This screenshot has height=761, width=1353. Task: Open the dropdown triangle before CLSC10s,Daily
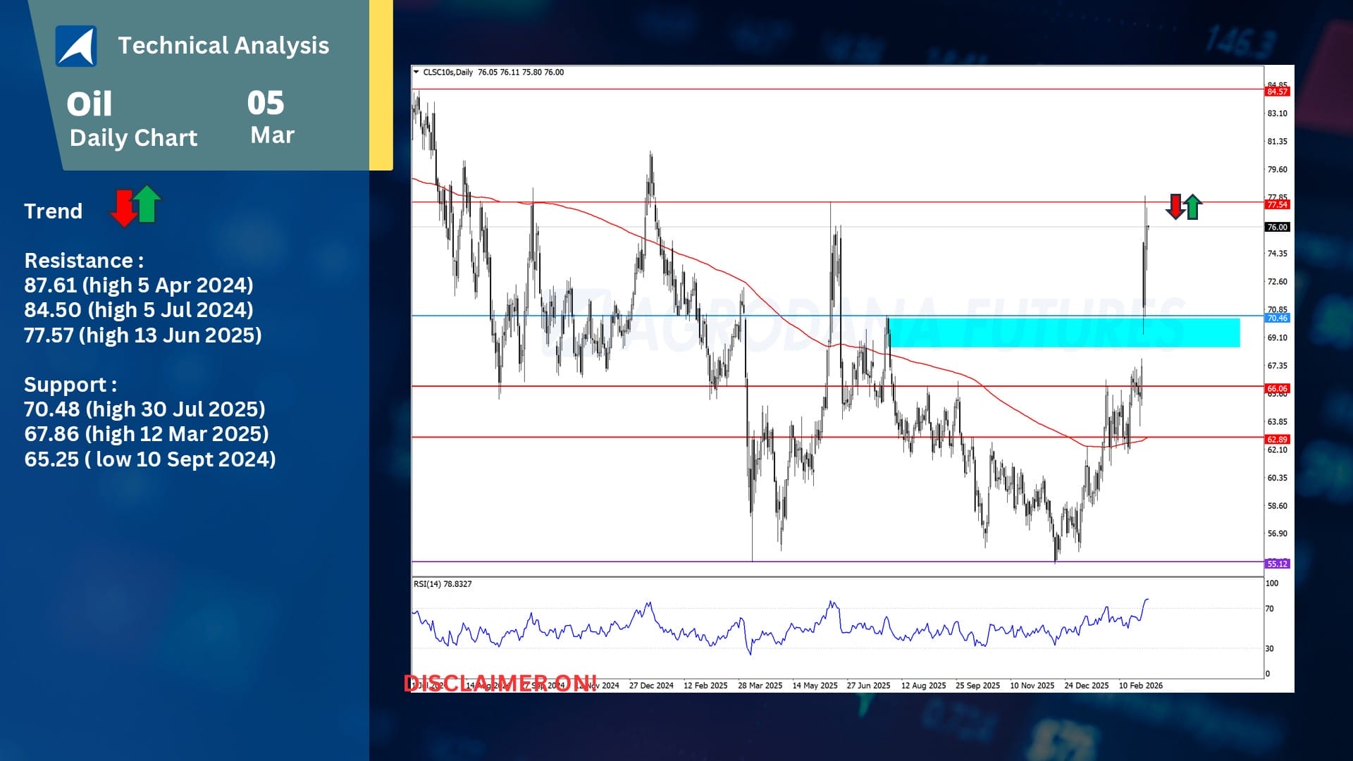point(416,72)
